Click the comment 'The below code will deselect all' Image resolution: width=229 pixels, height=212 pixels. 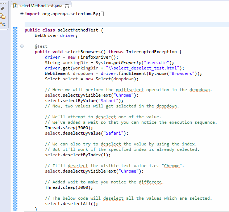point(128,198)
